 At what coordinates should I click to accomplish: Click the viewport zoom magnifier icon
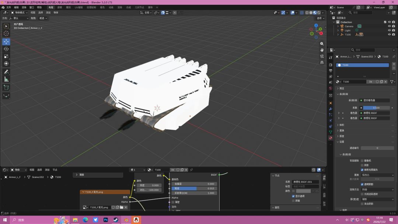pyautogui.click(x=322, y=44)
